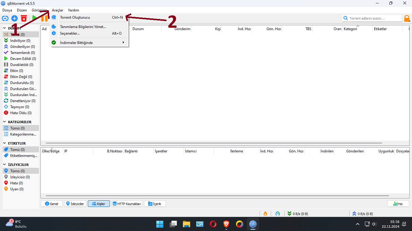This screenshot has width=412, height=231.
Task: Click the Hız graph button
Action: [398, 204]
